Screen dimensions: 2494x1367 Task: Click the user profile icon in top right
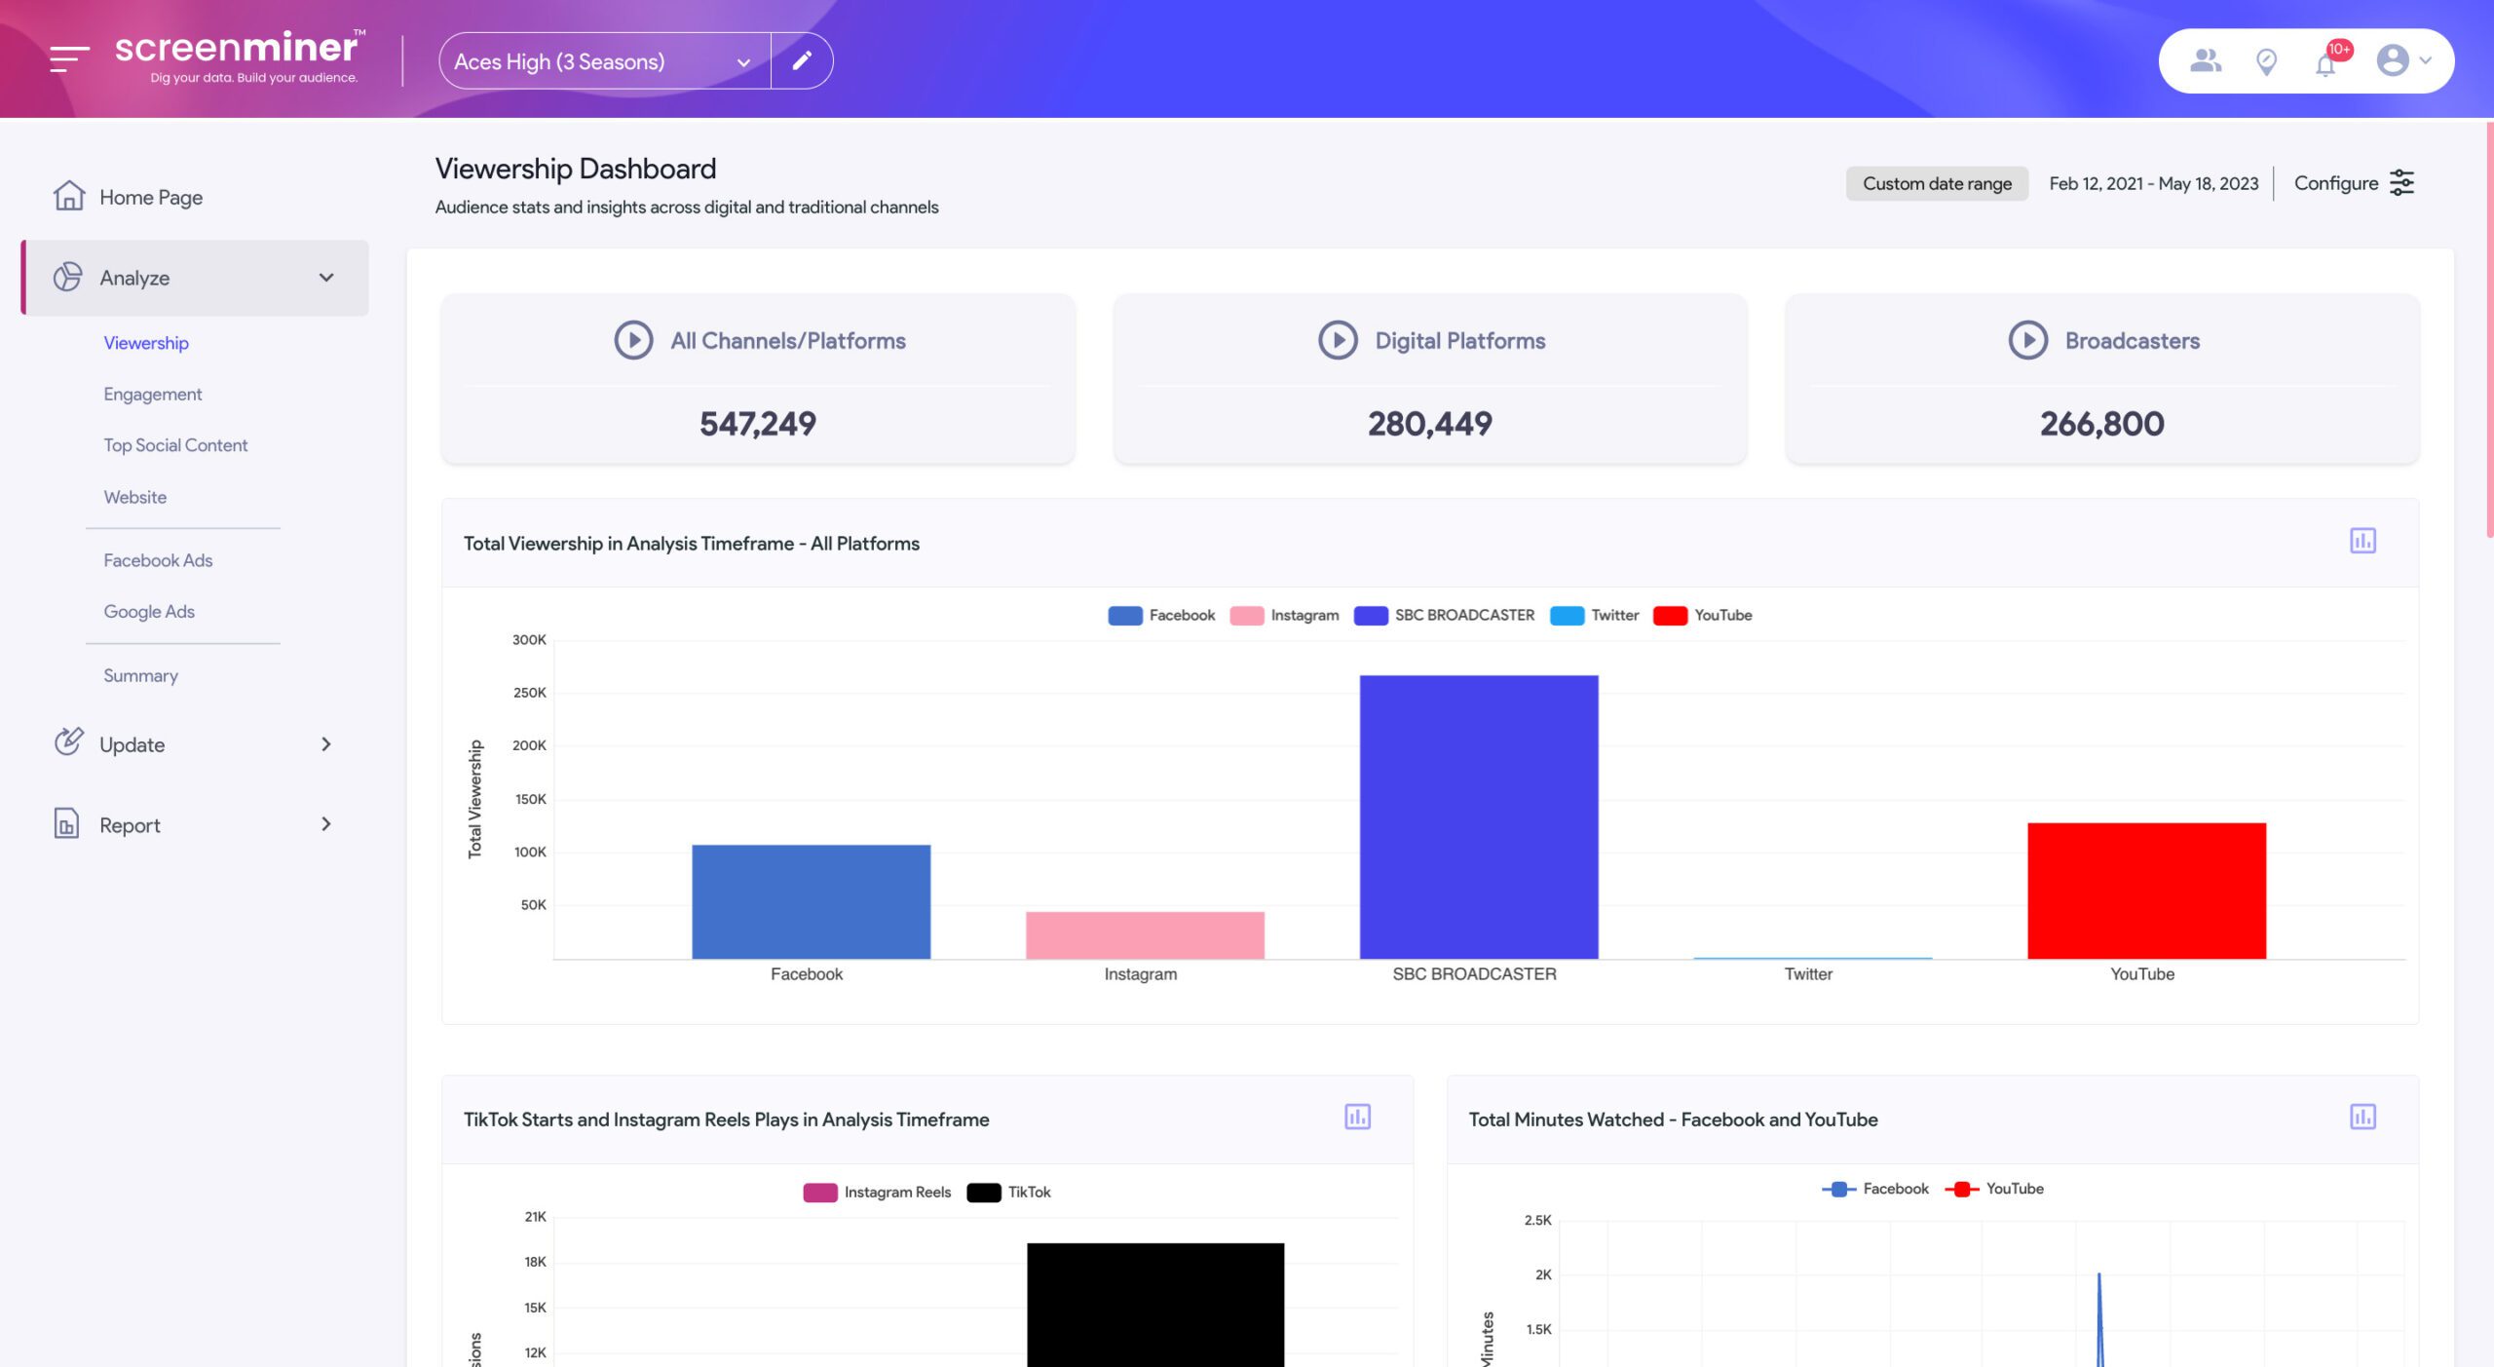click(x=2392, y=58)
